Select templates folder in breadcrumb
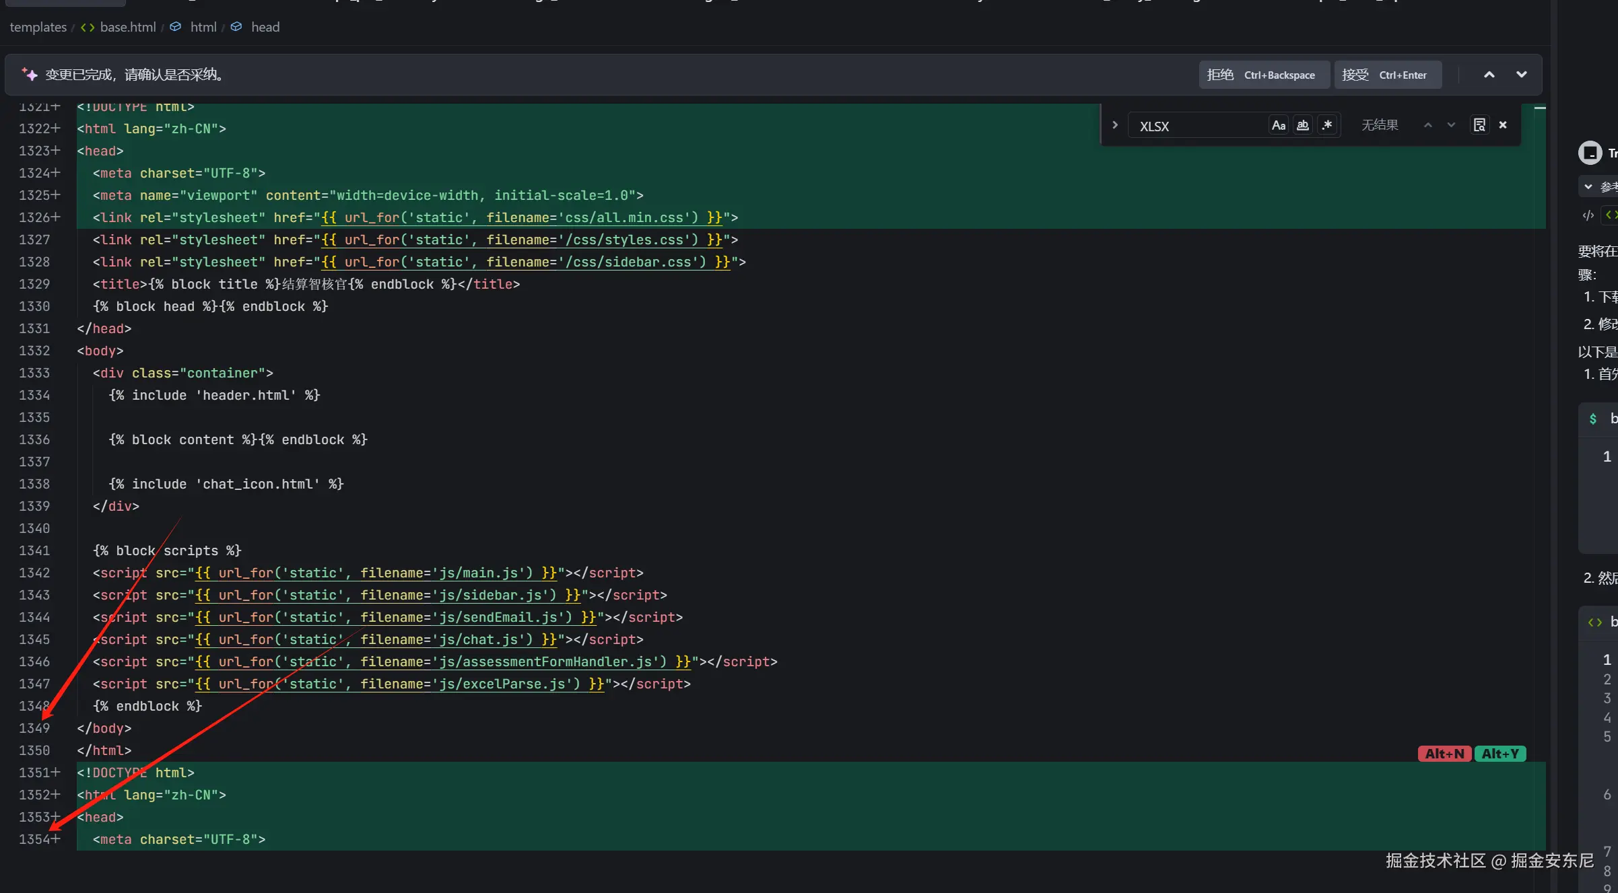Screen dimensions: 1618x893 [38, 27]
